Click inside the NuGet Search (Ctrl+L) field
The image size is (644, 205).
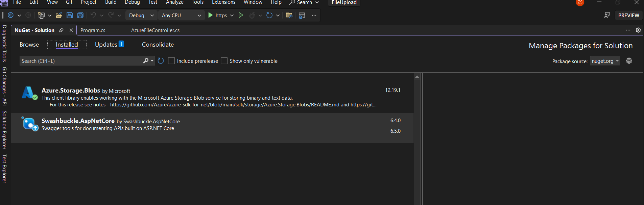click(x=81, y=61)
